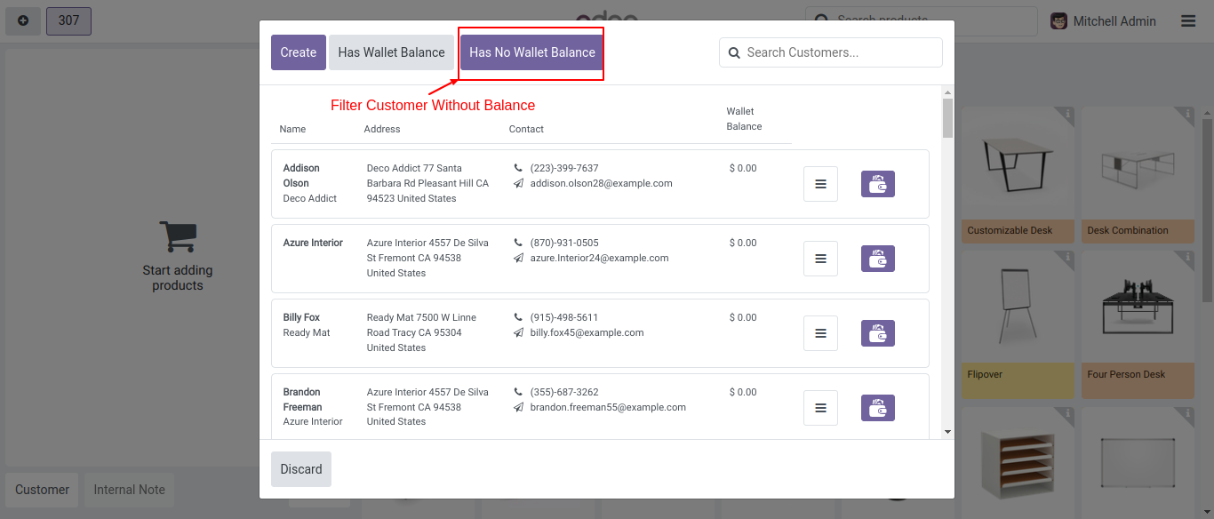The width and height of the screenshot is (1214, 519).
Task: Filter customers with Has Wallet Balance
Action: pos(391,52)
